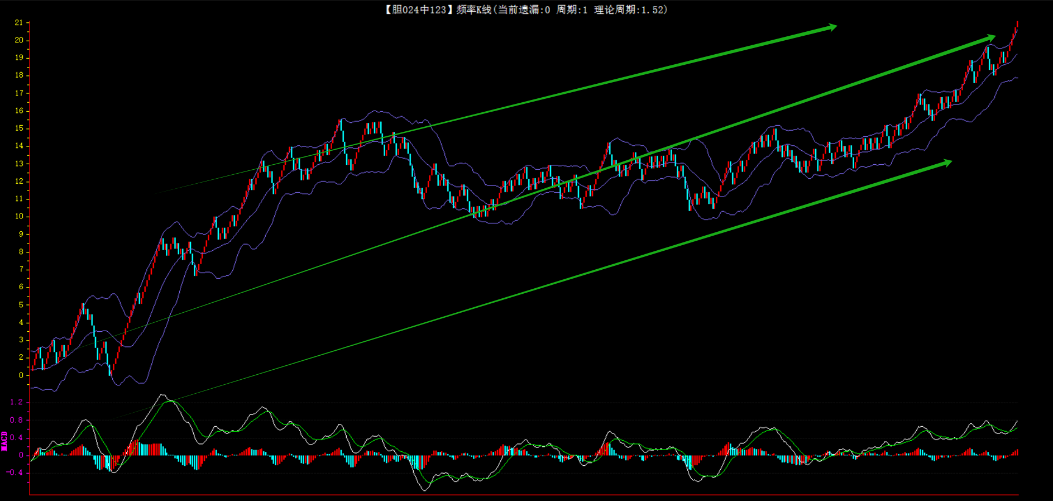Screen dimensions: 1053x501
Task: Click the red bottom border time axis
Action: pyautogui.click(x=524, y=495)
